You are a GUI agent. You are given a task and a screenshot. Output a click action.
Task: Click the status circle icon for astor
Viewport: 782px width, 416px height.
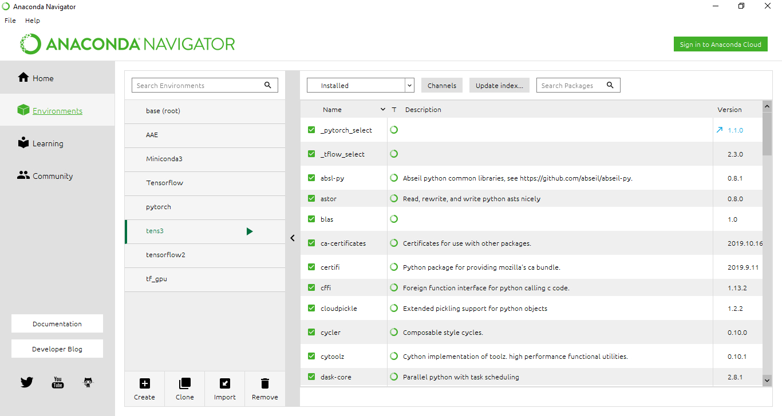tap(394, 198)
